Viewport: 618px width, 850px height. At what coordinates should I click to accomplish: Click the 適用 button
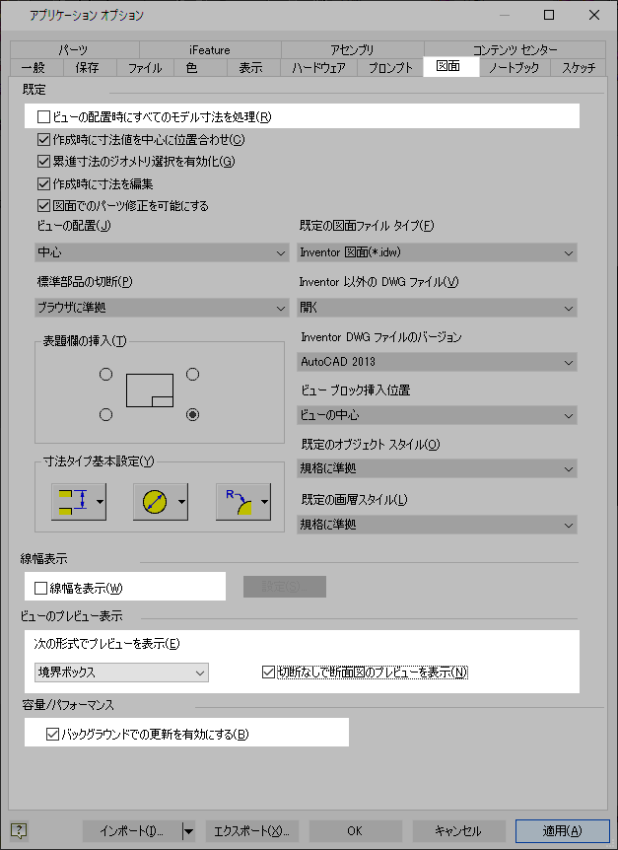click(x=562, y=830)
